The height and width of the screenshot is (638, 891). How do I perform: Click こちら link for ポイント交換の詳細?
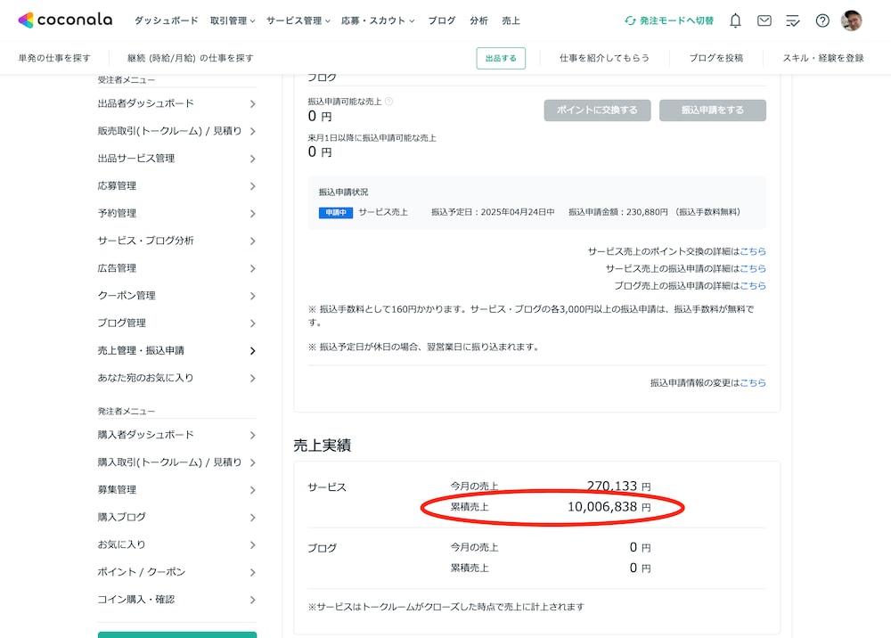click(x=753, y=251)
